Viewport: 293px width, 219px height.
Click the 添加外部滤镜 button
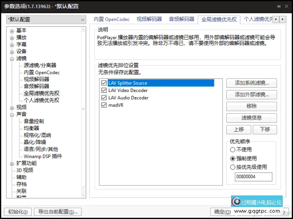pyautogui.click(x=252, y=95)
